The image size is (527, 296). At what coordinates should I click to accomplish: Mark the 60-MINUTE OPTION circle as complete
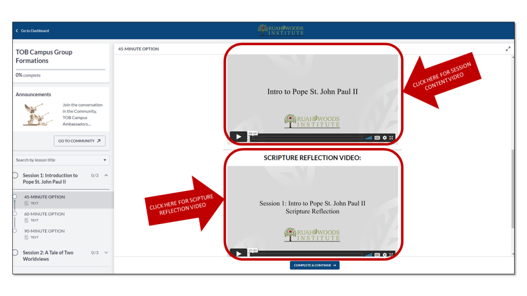[15, 214]
